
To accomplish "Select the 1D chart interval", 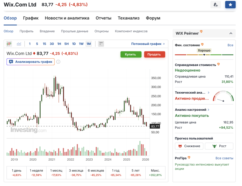I will [74, 44].
